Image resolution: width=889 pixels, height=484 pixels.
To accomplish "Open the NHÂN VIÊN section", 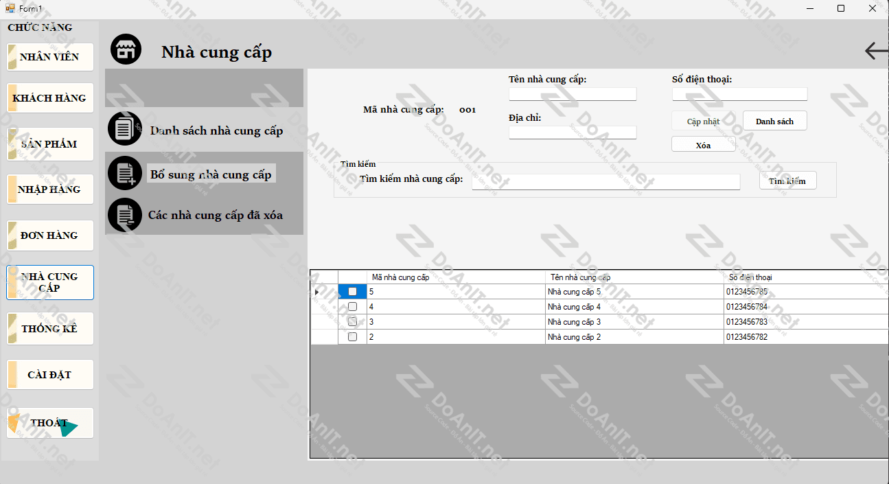I will click(50, 57).
